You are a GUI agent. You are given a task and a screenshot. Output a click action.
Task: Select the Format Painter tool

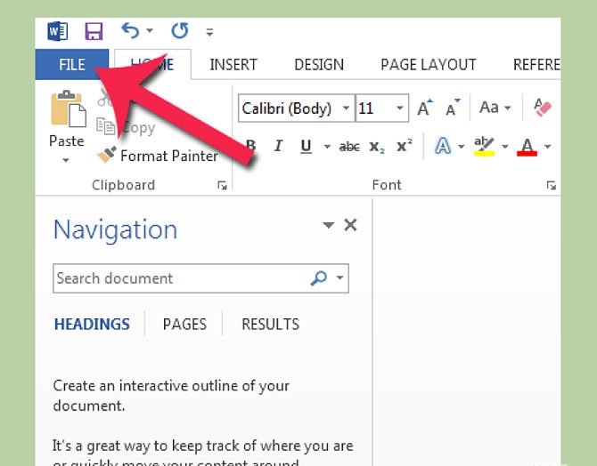tap(159, 156)
